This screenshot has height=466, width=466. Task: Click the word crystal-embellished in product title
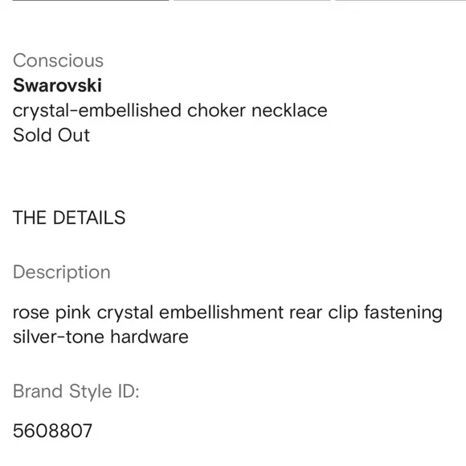coord(97,111)
